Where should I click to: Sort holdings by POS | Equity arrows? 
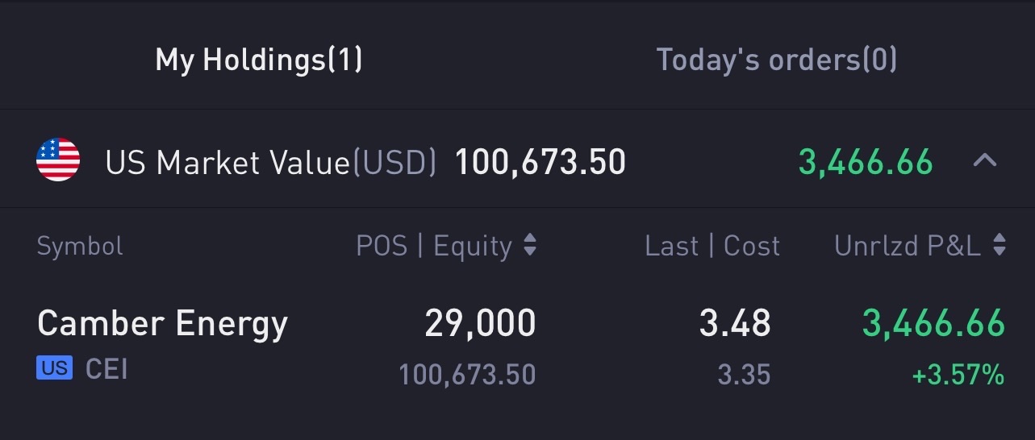click(530, 246)
